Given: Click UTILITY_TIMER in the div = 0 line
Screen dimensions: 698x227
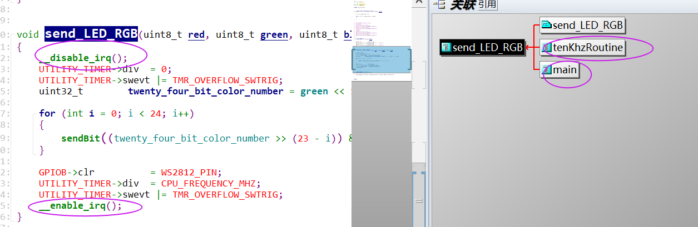Looking at the screenshot, I should 75,69.
